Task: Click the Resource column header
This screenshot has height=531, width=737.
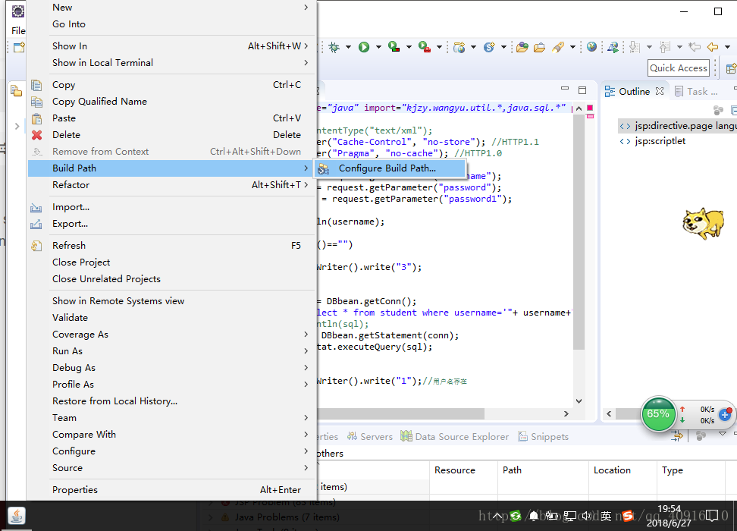Action: pyautogui.click(x=463, y=470)
